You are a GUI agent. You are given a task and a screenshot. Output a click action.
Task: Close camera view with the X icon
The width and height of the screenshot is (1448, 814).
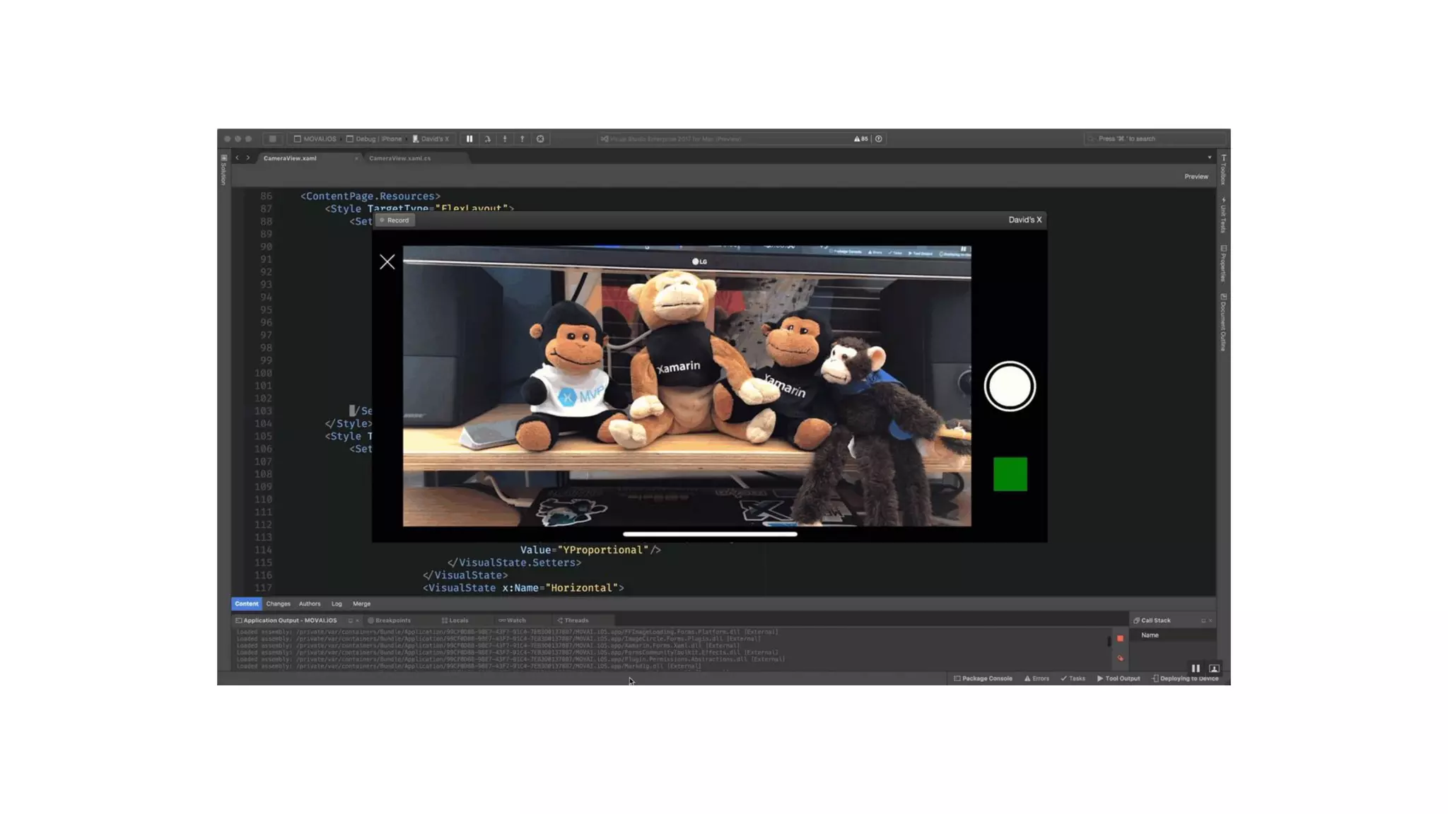coord(387,262)
